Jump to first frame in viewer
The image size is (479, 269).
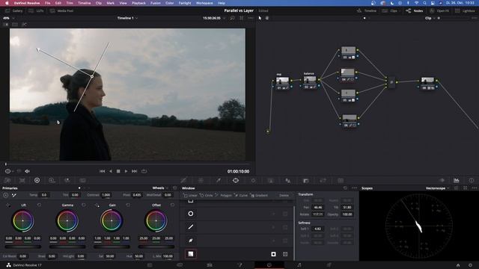pos(103,171)
